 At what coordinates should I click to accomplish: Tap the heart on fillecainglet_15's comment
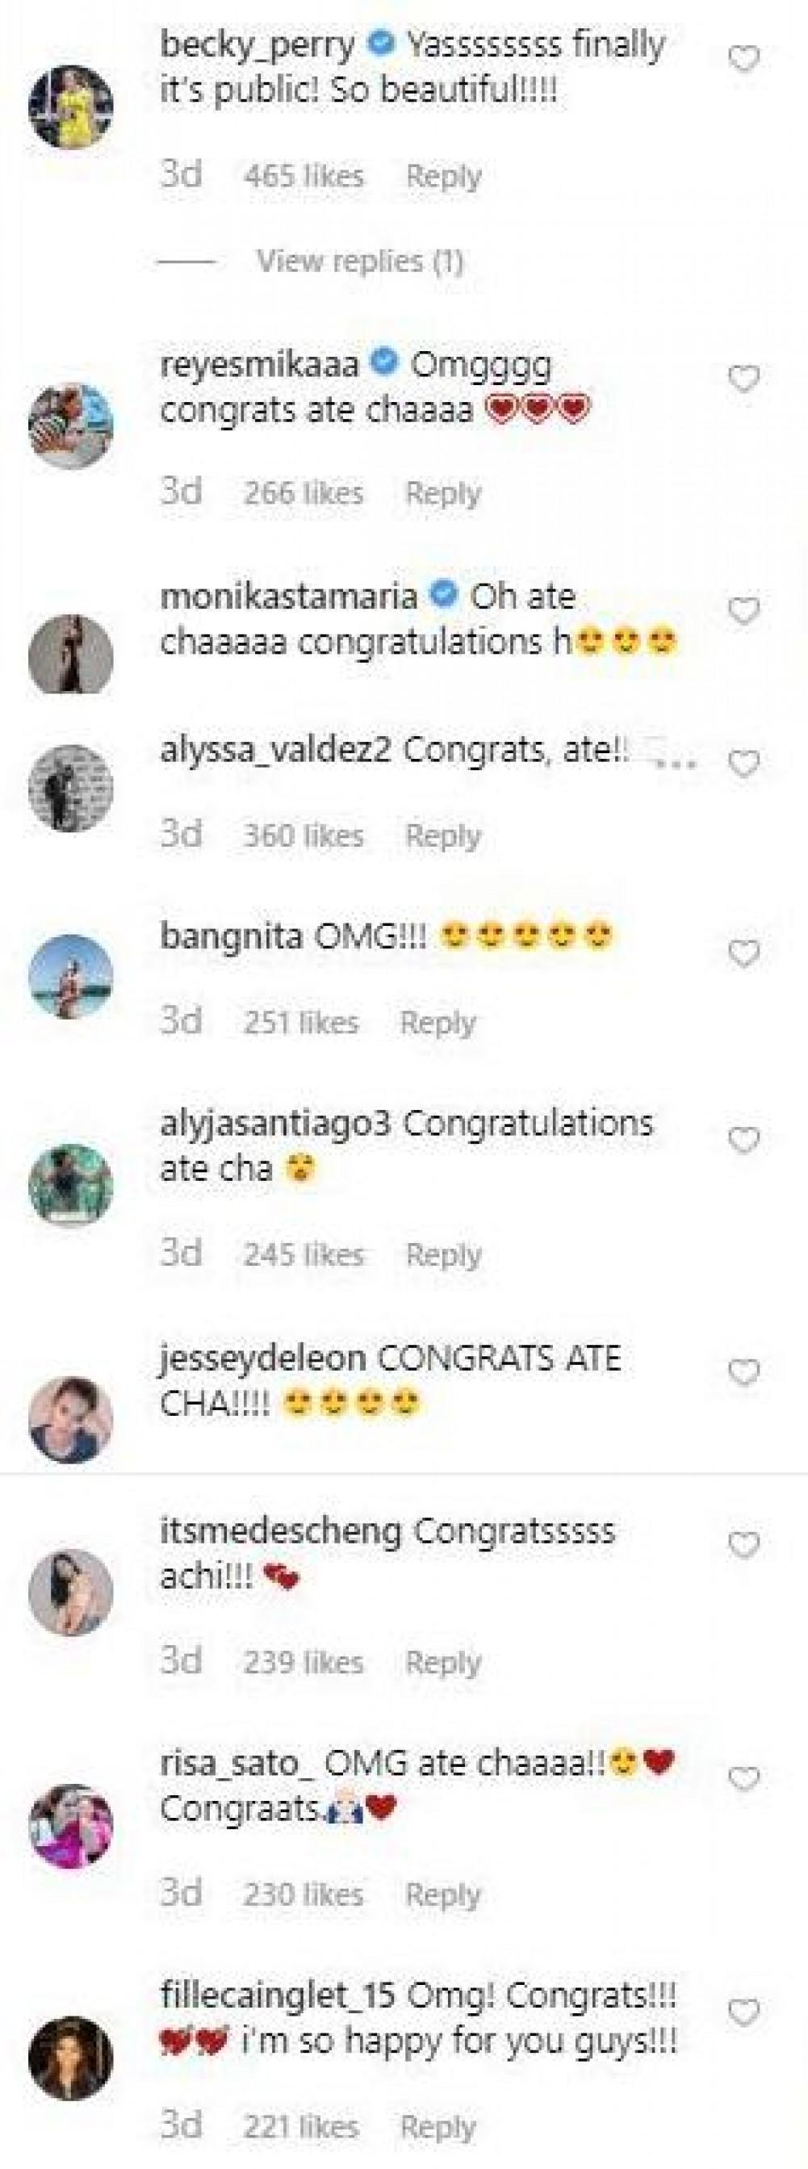[743, 2013]
